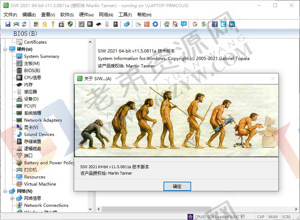Select Network Connections in the tree
This screenshot has height=220, width=300.
[x=46, y=205]
